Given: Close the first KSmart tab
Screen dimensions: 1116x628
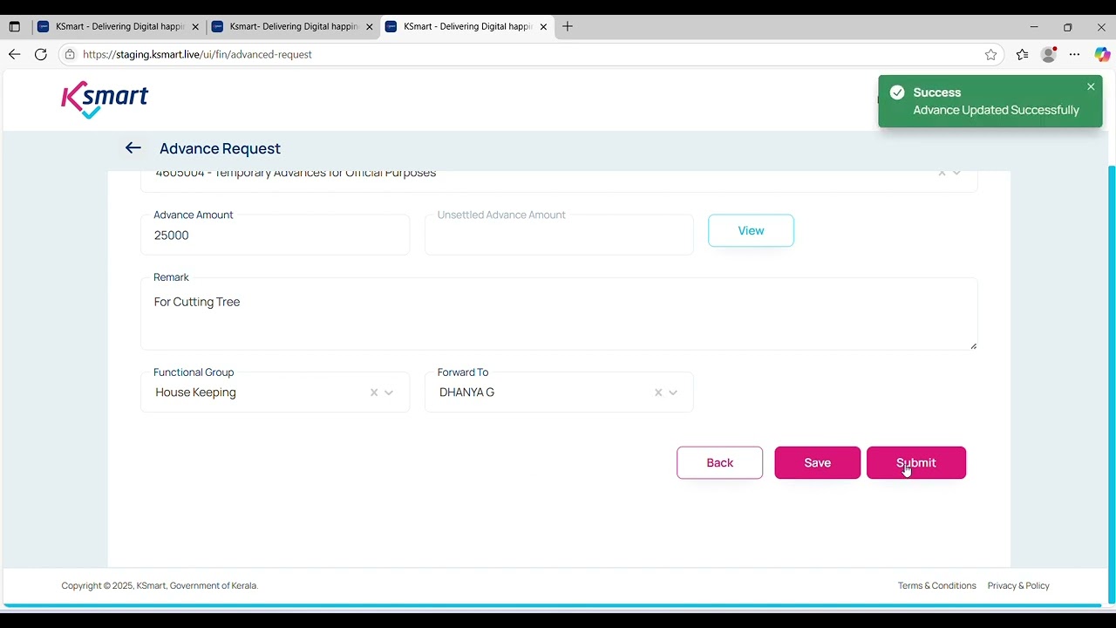Looking at the screenshot, I should click(x=195, y=27).
